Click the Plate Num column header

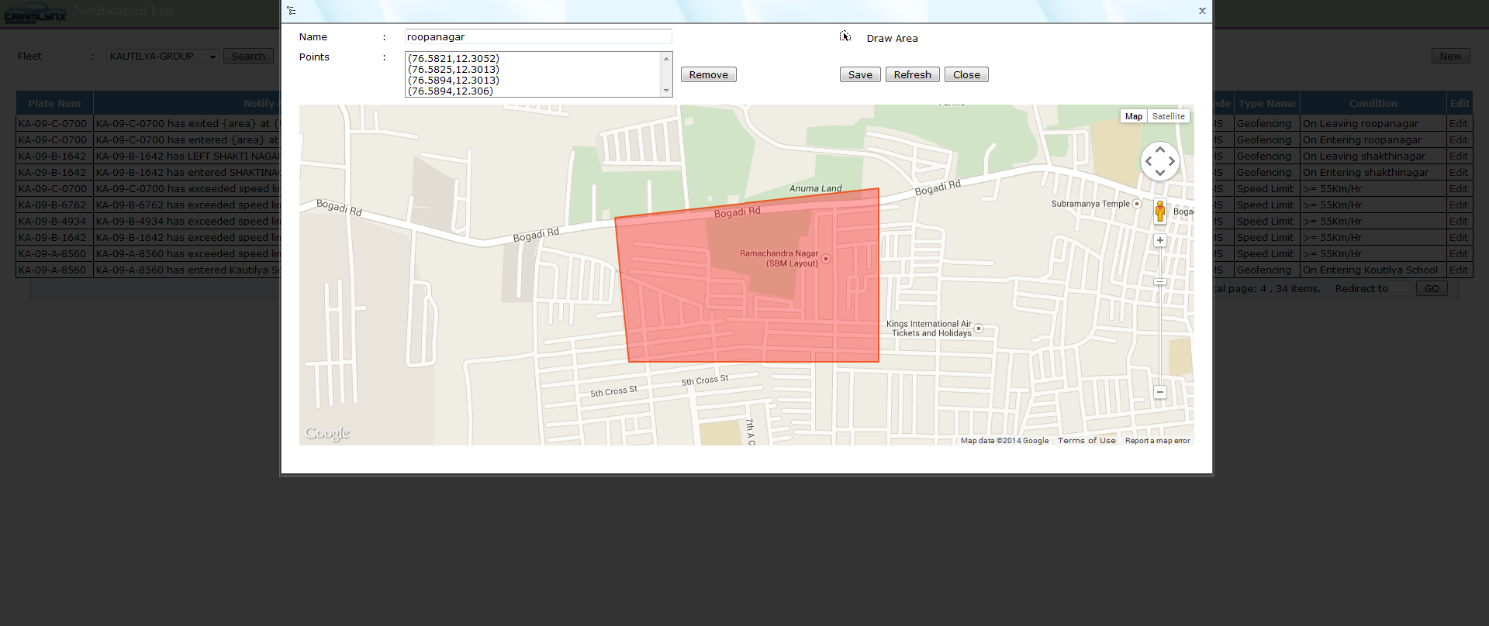54,103
